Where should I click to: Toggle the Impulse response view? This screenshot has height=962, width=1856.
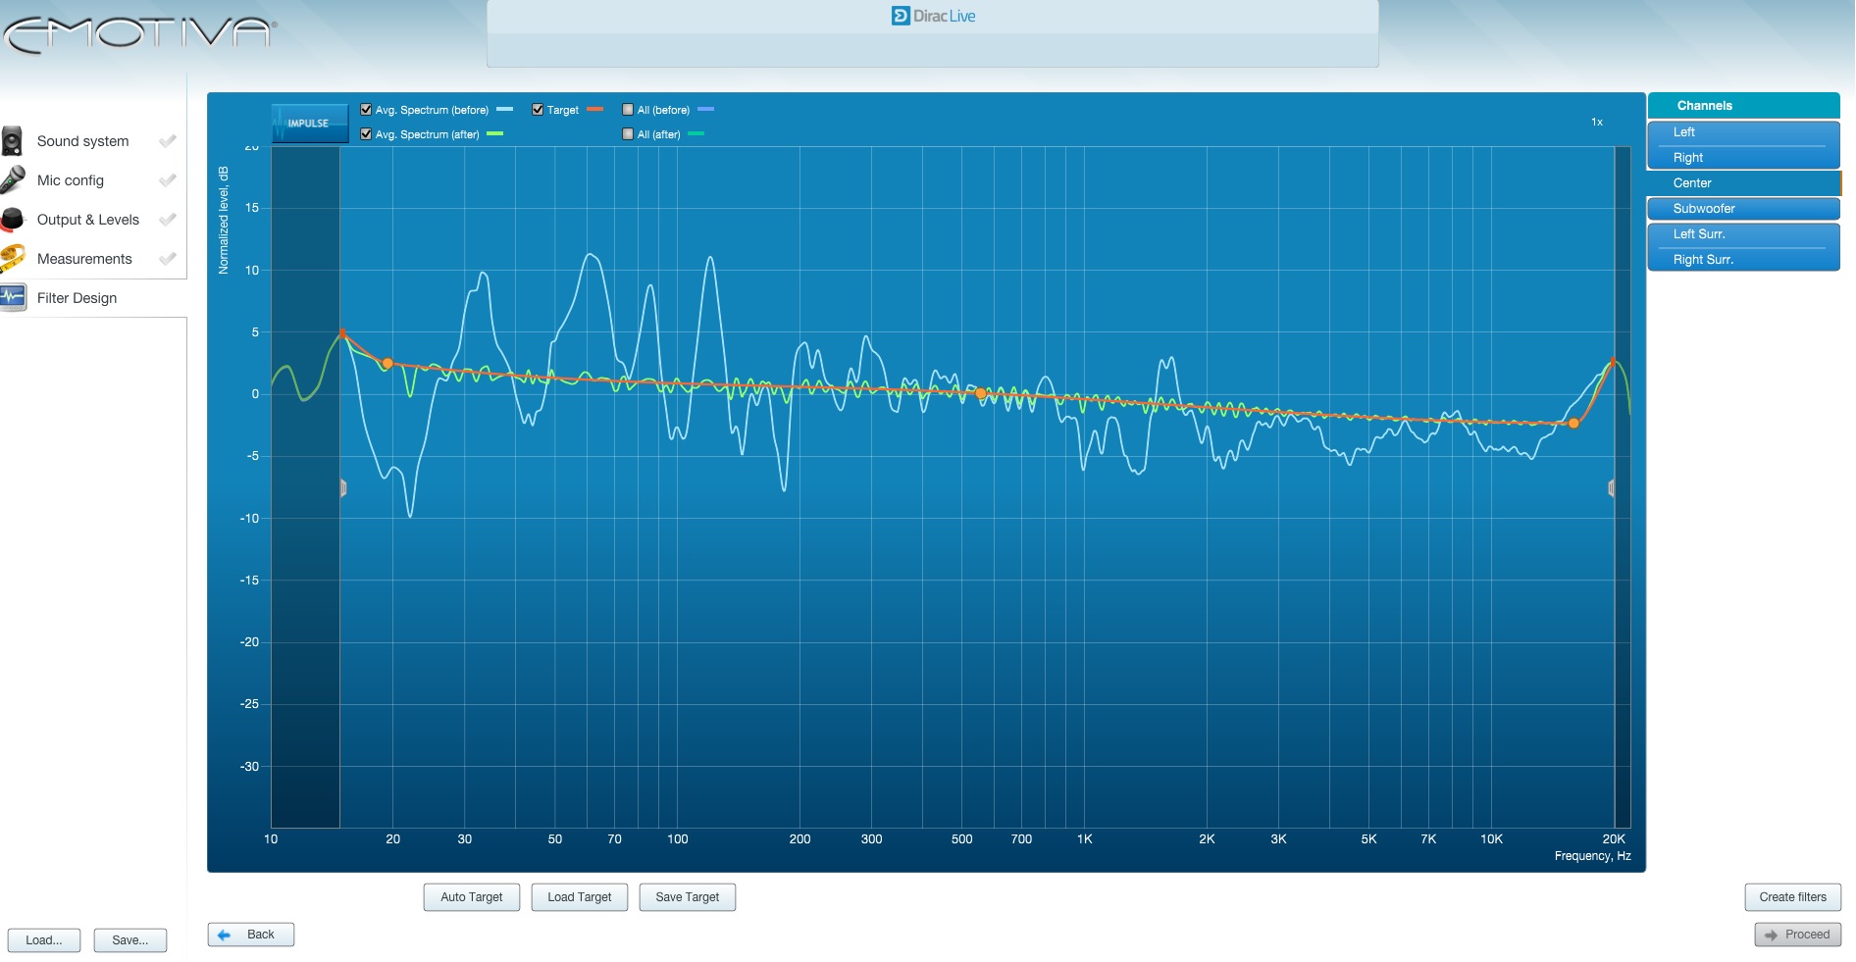pyautogui.click(x=309, y=124)
